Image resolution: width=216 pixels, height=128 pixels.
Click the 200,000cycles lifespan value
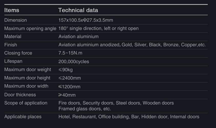coord(74,62)
